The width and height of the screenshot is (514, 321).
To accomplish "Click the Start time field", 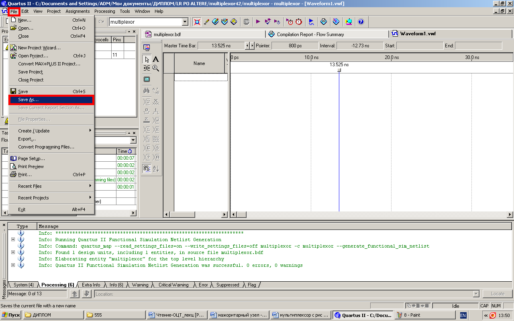I will 419,46.
